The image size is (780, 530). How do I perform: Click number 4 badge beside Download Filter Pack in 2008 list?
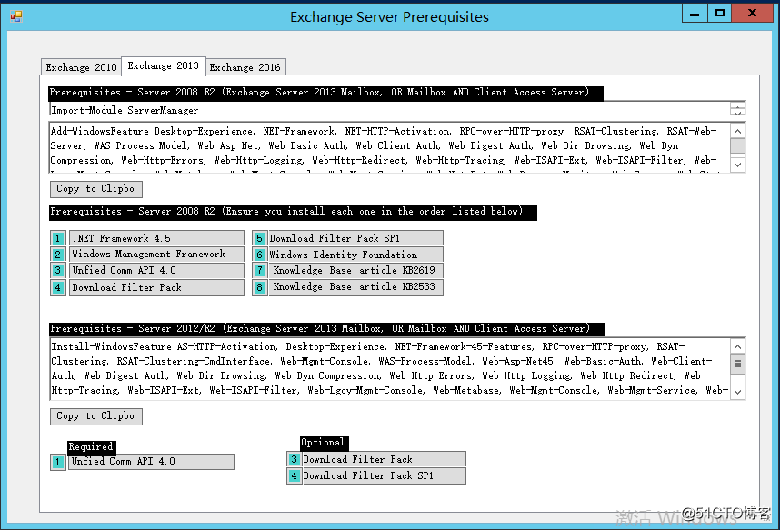[58, 287]
